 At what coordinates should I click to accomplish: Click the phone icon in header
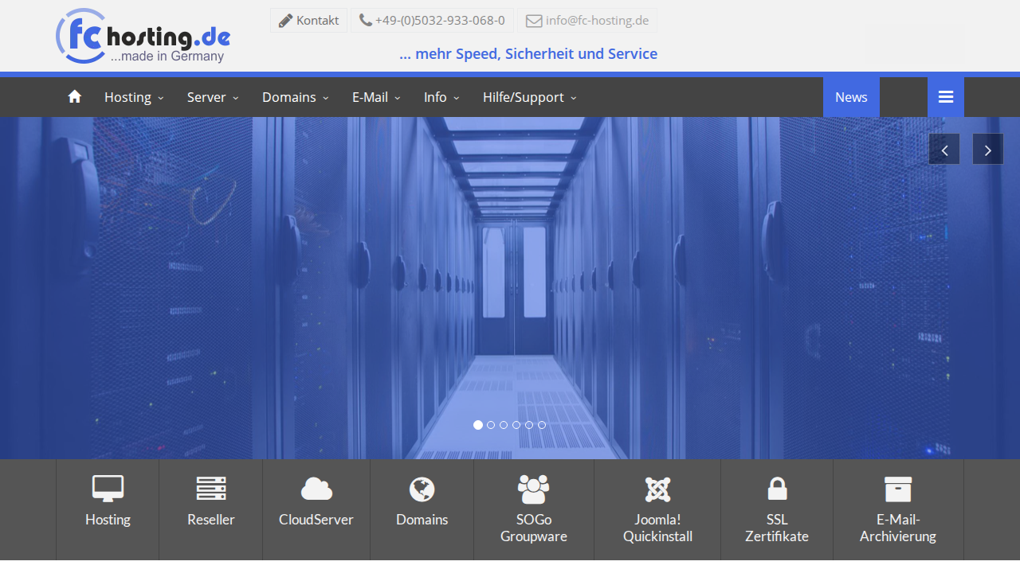(366, 21)
